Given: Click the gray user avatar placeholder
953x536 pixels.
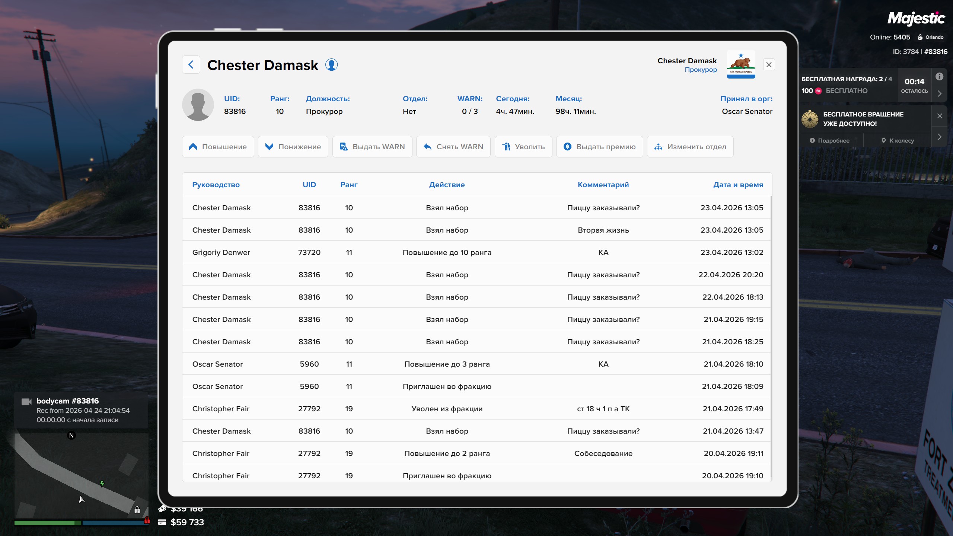Looking at the screenshot, I should [198, 105].
